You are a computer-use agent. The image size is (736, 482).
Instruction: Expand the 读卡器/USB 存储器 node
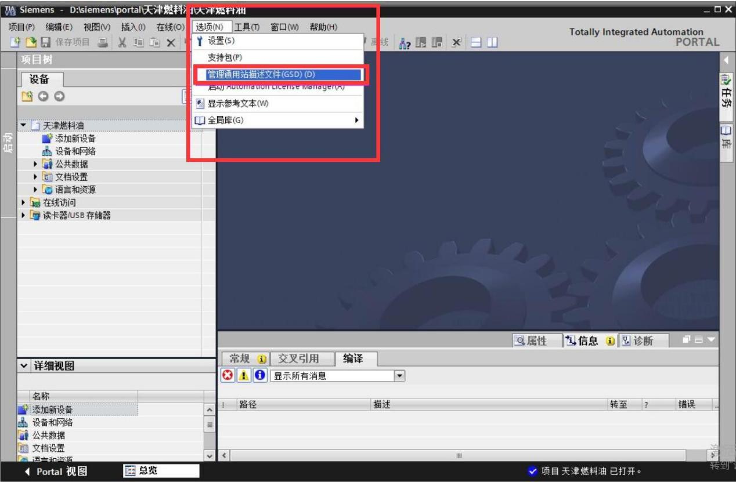click(23, 215)
